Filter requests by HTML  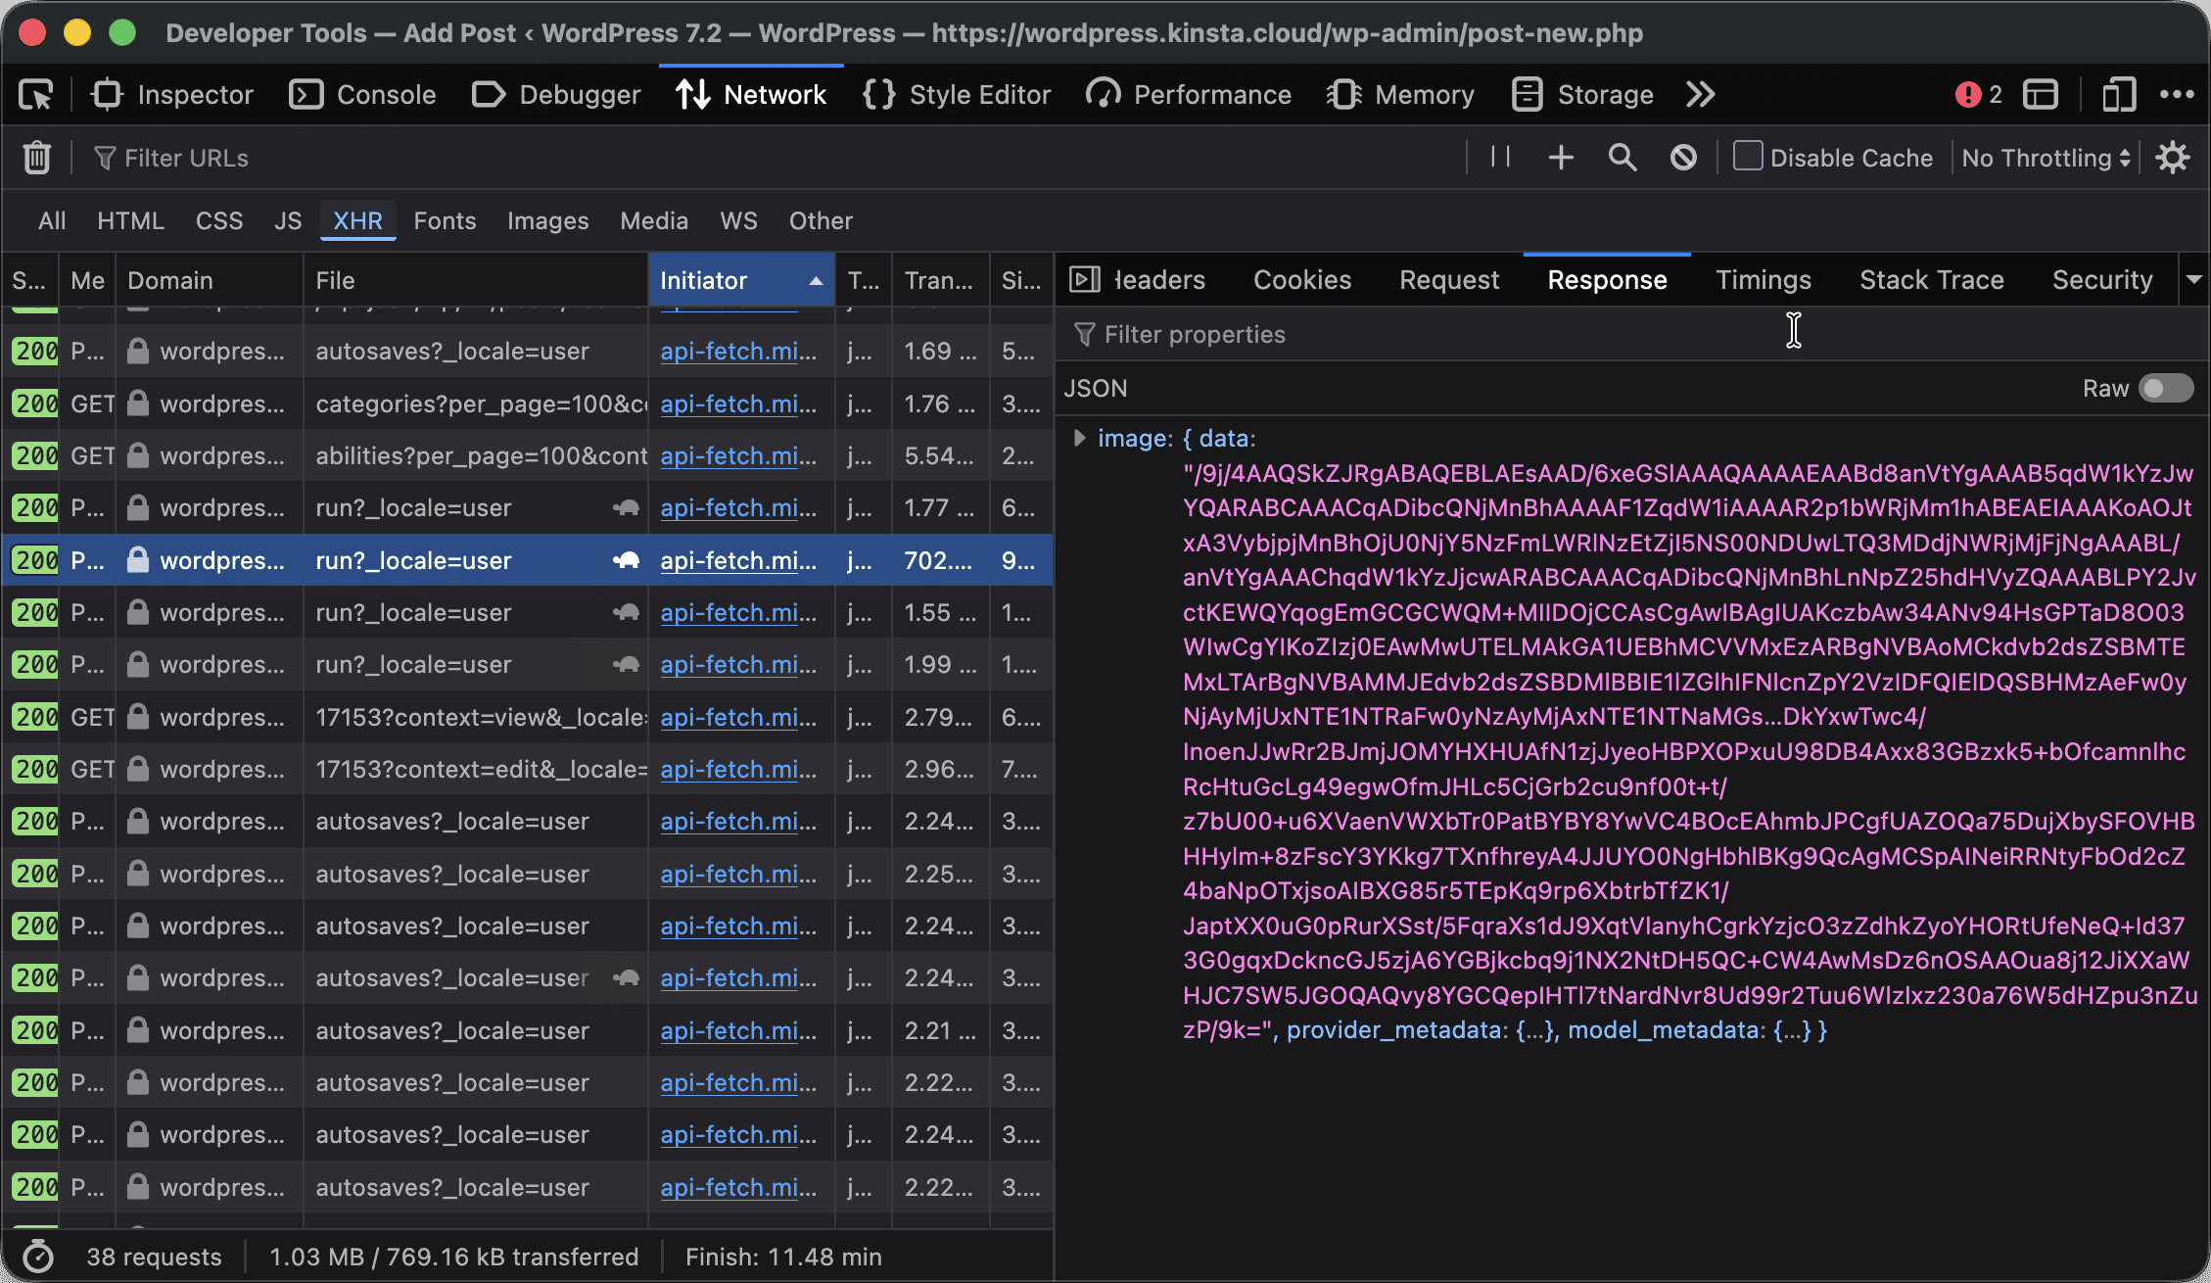click(130, 220)
